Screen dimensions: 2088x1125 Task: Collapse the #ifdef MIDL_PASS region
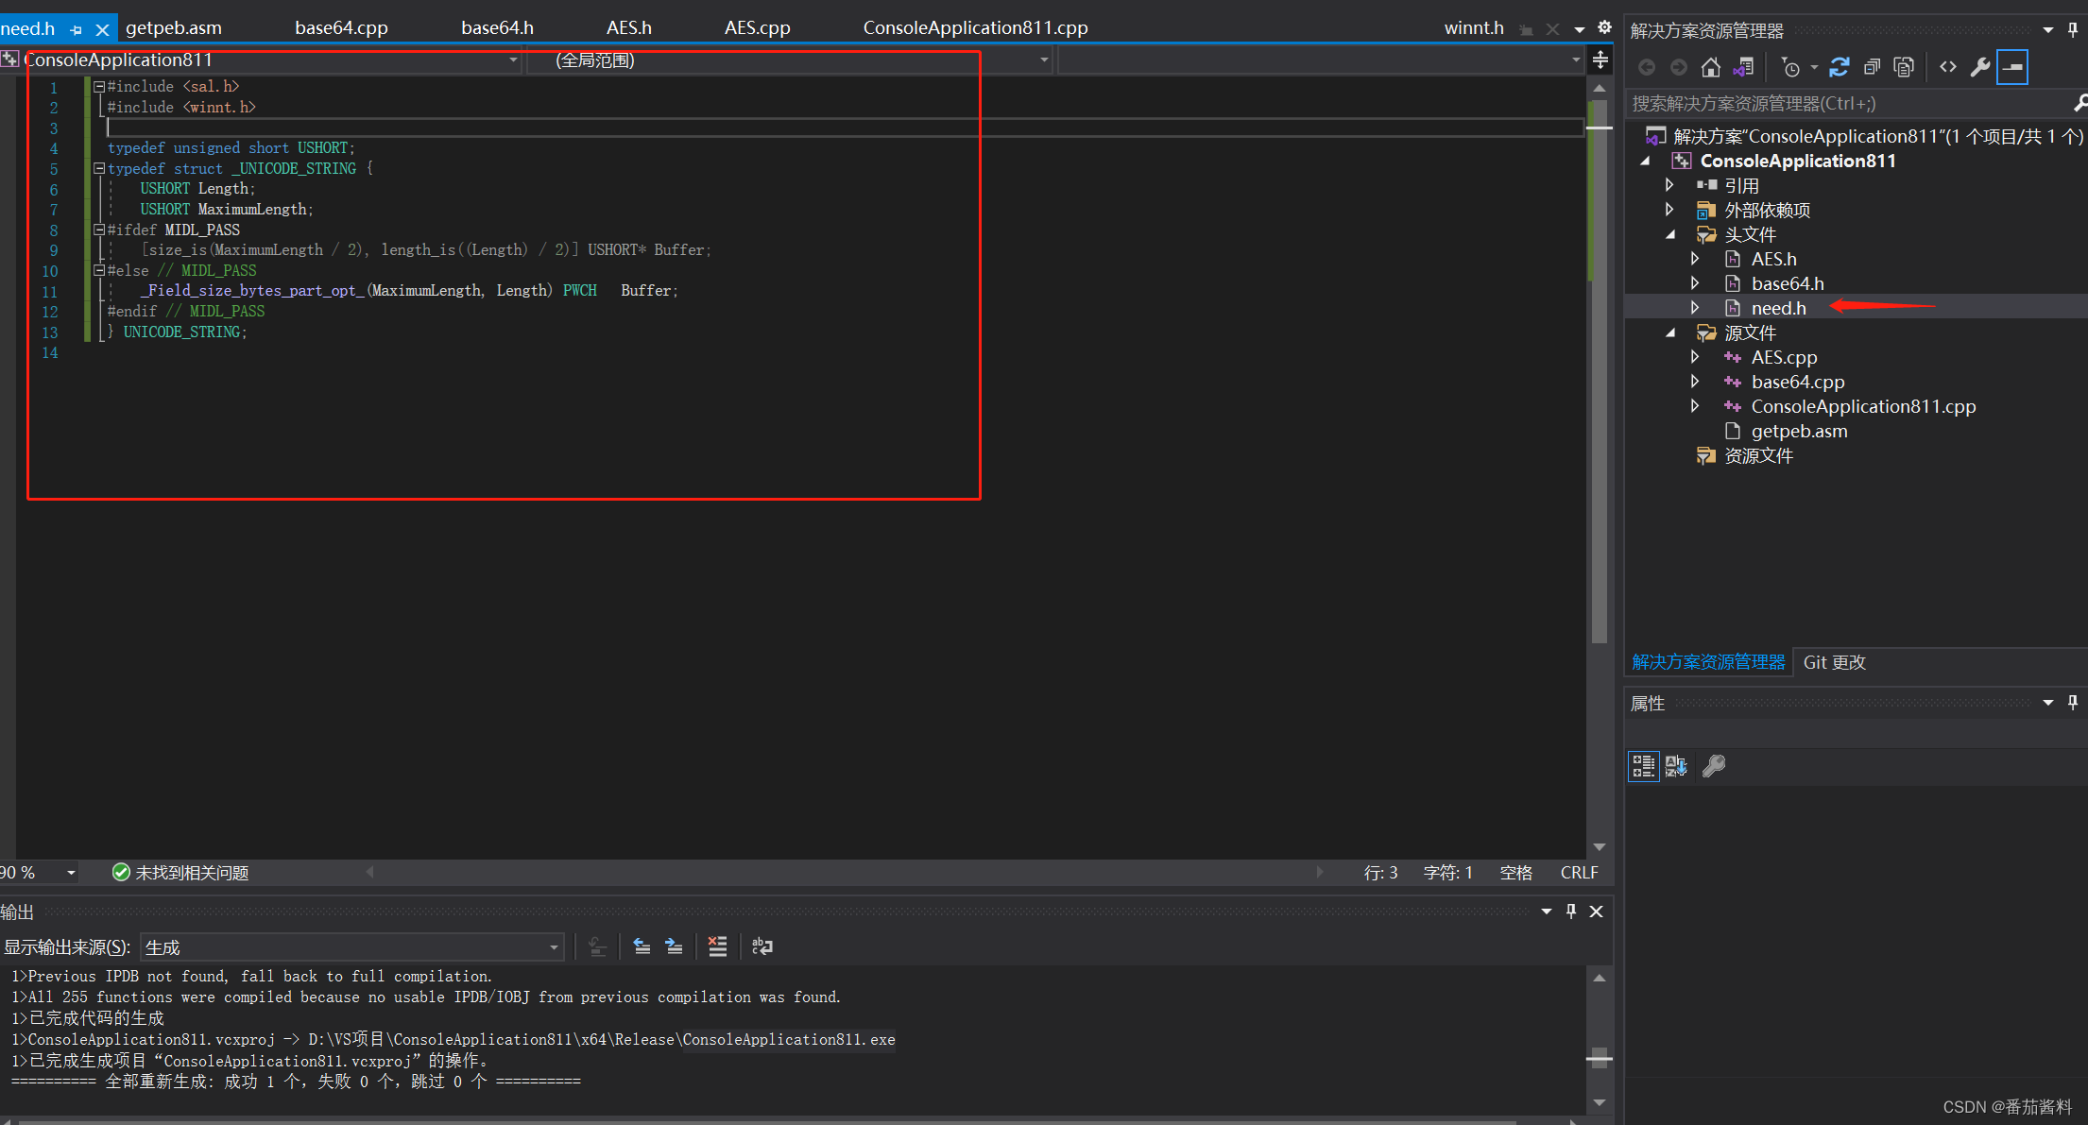98,230
